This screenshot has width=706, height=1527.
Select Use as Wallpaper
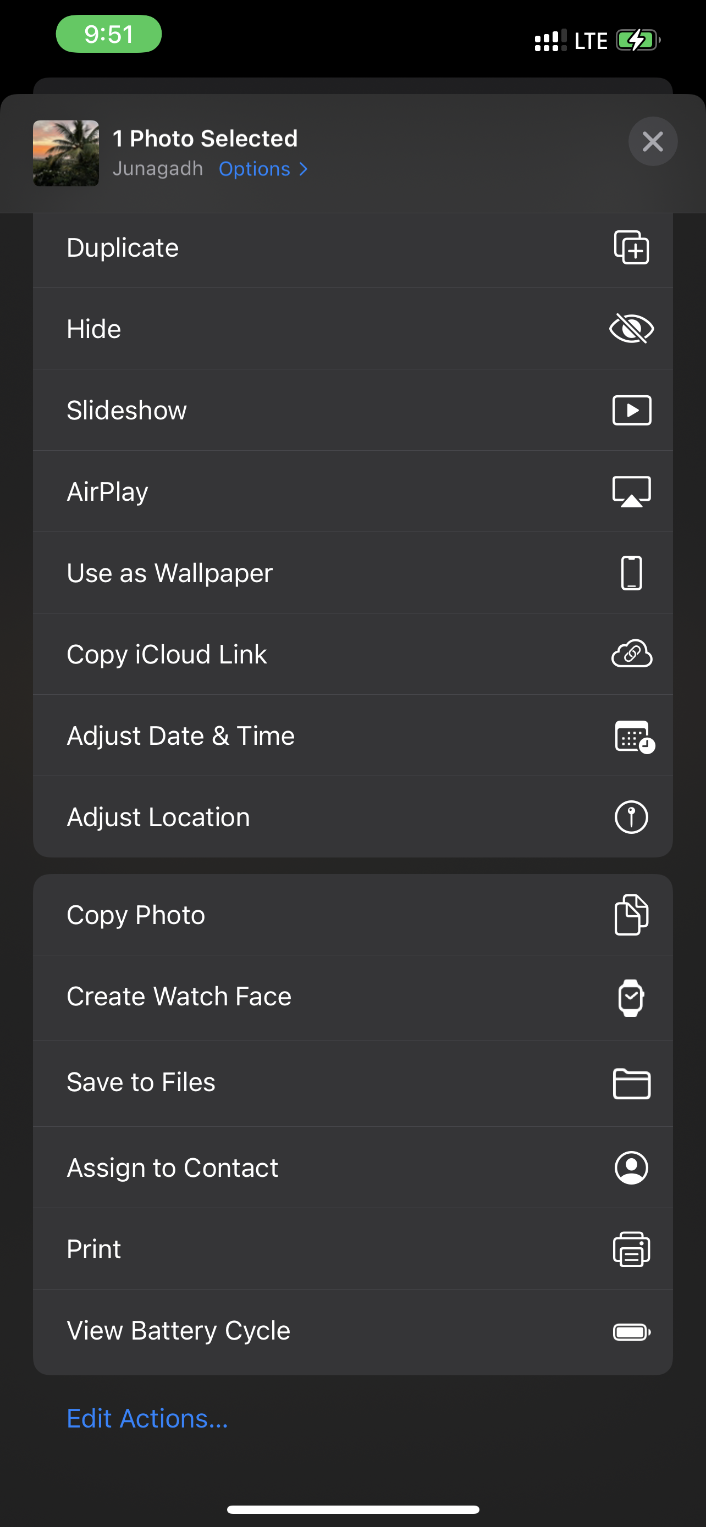click(x=169, y=573)
